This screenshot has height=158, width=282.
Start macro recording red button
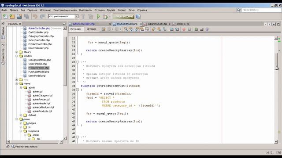pos(184,29)
